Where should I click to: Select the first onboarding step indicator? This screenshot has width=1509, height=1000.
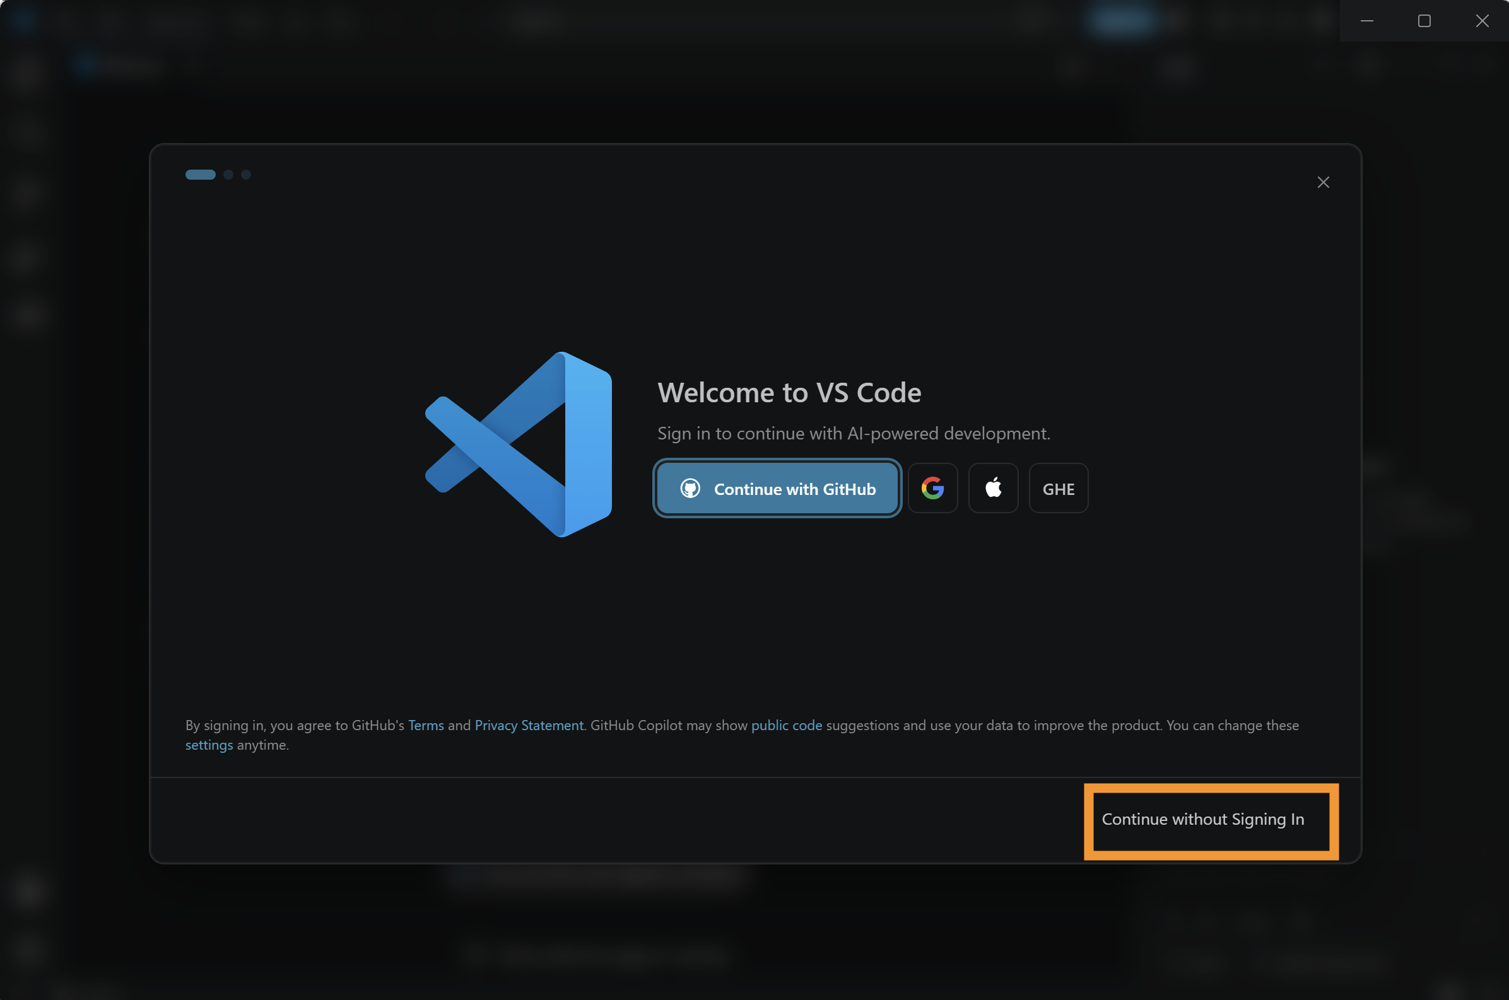click(x=201, y=175)
